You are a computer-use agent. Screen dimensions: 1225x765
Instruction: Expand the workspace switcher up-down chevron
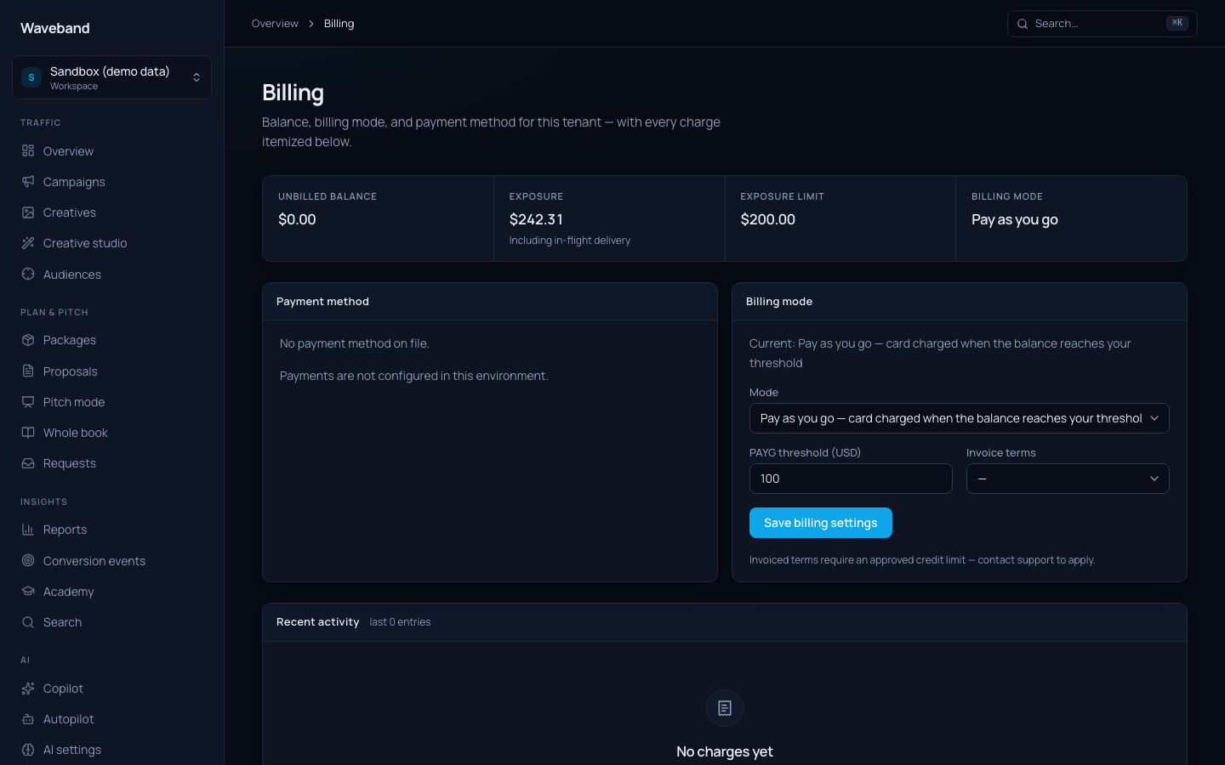click(197, 77)
